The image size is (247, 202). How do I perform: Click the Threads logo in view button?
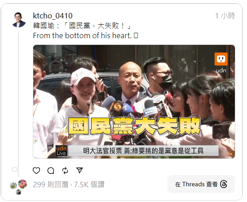tap(224, 184)
